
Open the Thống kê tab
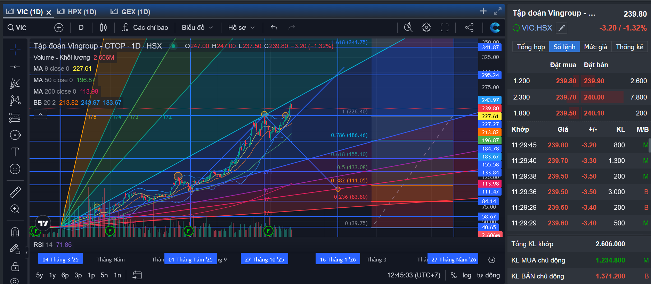(629, 47)
